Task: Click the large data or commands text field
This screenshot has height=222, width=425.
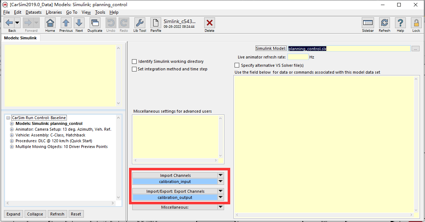Action: [x=324, y=144]
